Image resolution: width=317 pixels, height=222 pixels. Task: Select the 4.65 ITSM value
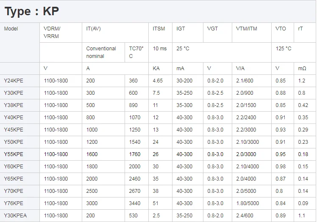[158, 81]
